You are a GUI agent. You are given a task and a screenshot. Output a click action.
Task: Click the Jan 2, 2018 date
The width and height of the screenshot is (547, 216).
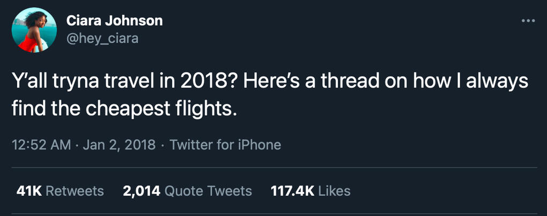click(119, 145)
